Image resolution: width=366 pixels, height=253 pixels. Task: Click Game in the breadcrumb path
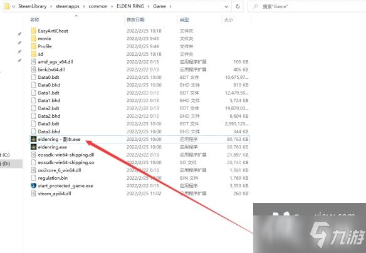click(x=159, y=6)
